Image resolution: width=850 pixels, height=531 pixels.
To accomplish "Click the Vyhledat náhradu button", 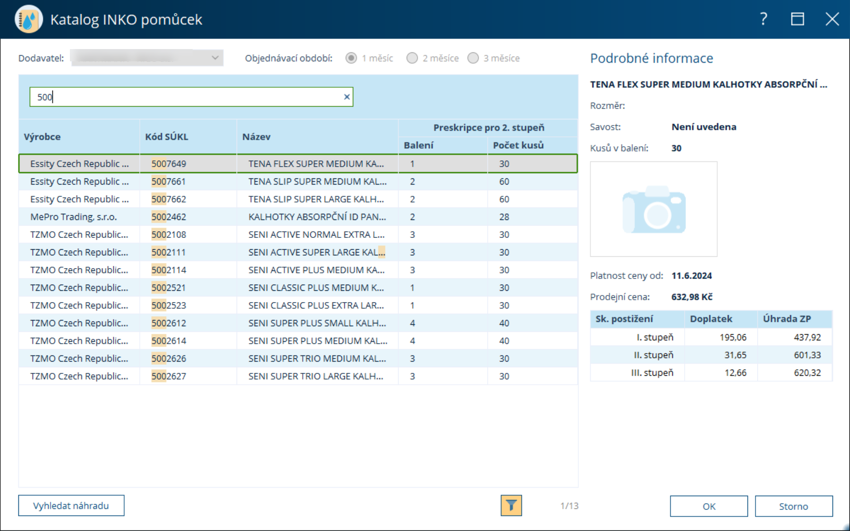I will [71, 506].
